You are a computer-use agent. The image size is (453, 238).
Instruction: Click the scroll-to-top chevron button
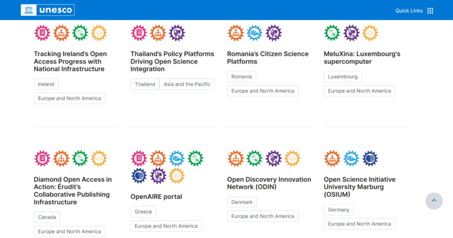coord(434,201)
